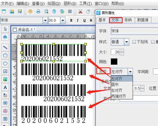Apply underline formatting

tap(84, 20)
